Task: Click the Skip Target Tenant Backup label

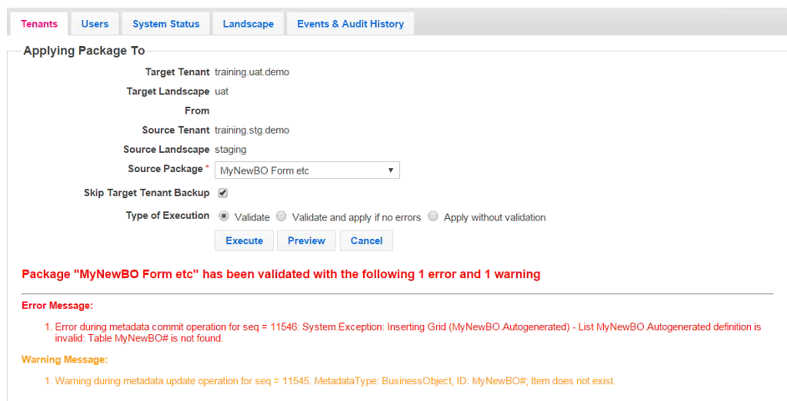Action: 146,193
